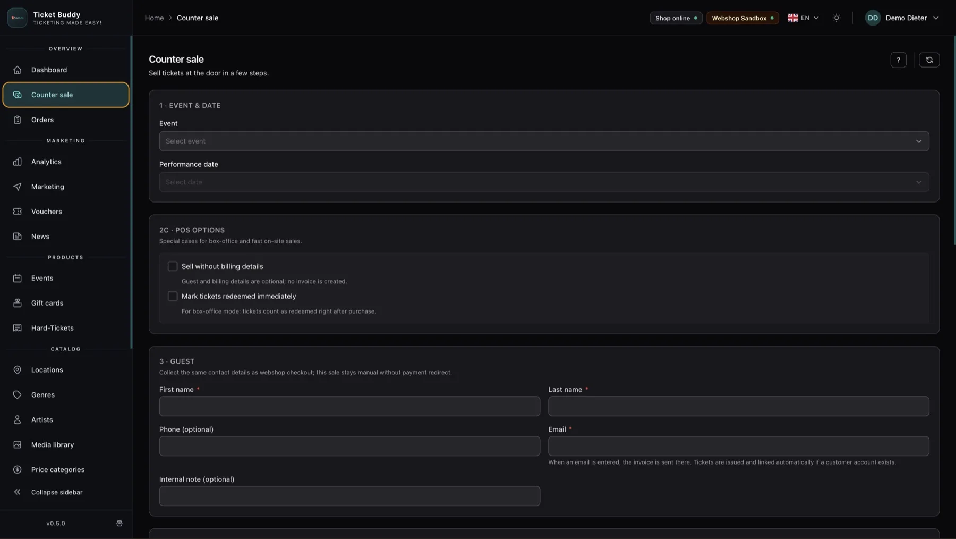Focus the First name input field
The width and height of the screenshot is (956, 539).
349,406
